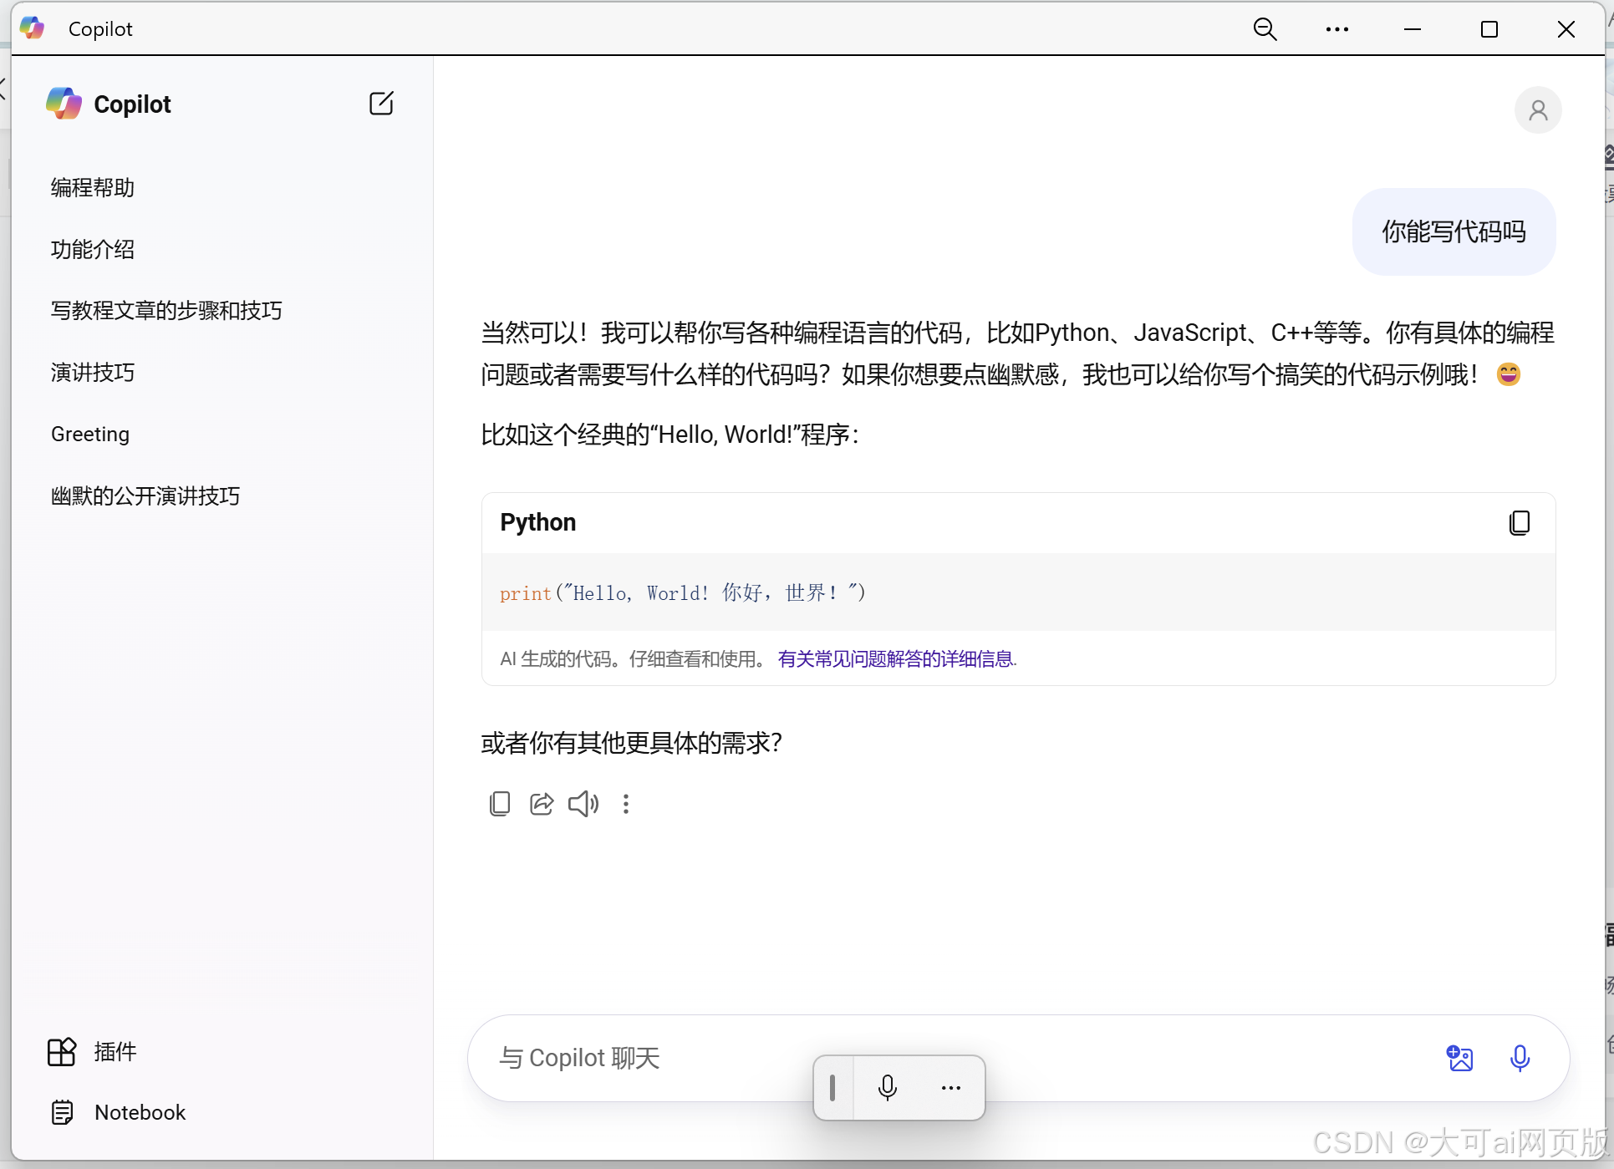Click the floating toolbar microphone
Screen dimensions: 1614x1169
point(888,1087)
